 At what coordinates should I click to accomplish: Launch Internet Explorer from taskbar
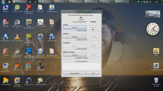pos(30,2)
